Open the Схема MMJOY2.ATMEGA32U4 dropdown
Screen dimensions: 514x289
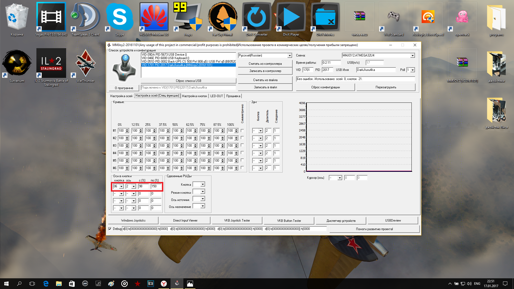[413, 56]
